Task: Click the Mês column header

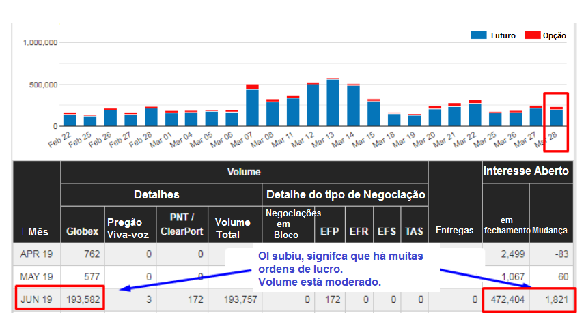Action: click(38, 231)
